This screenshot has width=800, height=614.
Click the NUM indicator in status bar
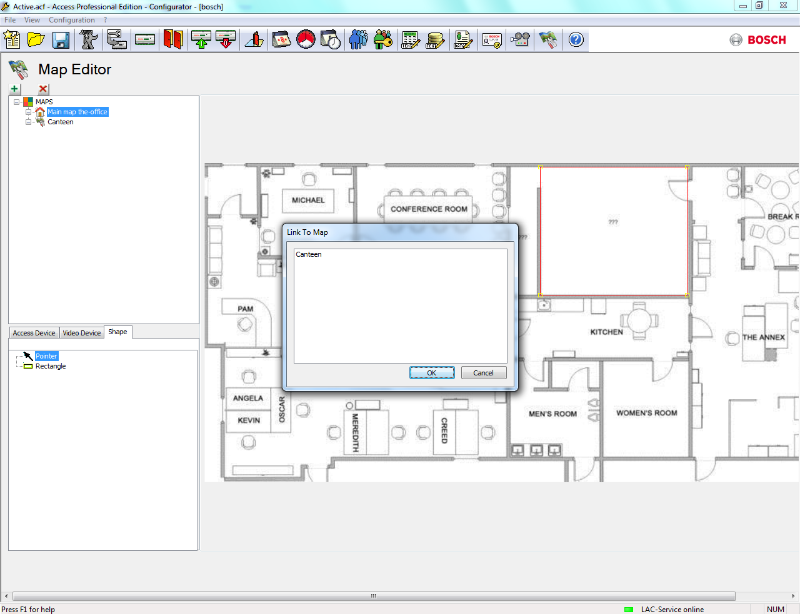coord(776,610)
